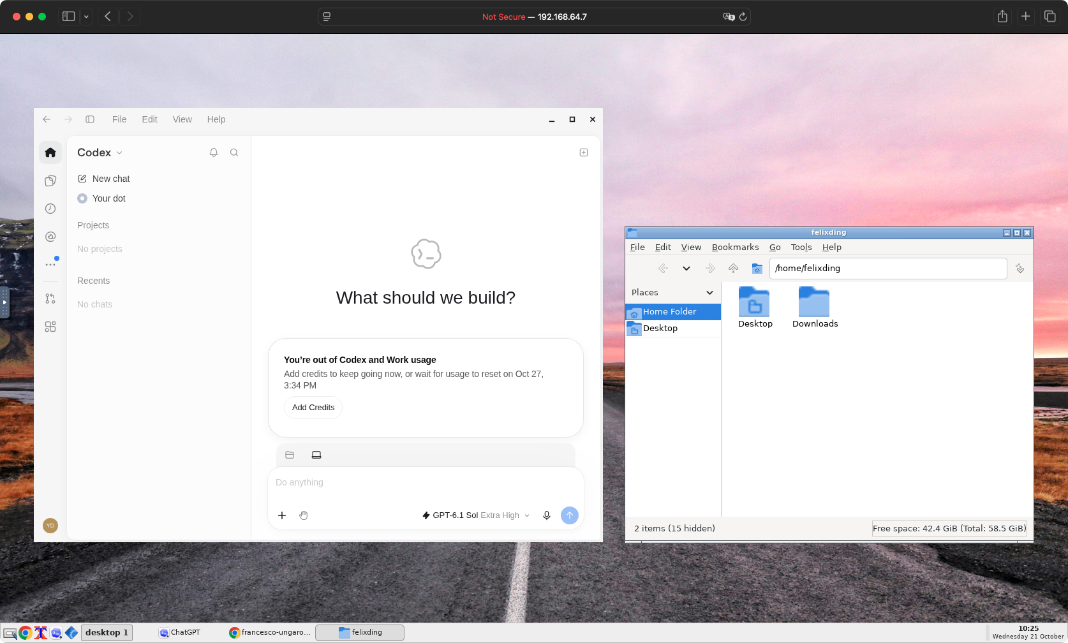
Task: Select the laptop local icon above the prompt box
Action: [x=316, y=455]
